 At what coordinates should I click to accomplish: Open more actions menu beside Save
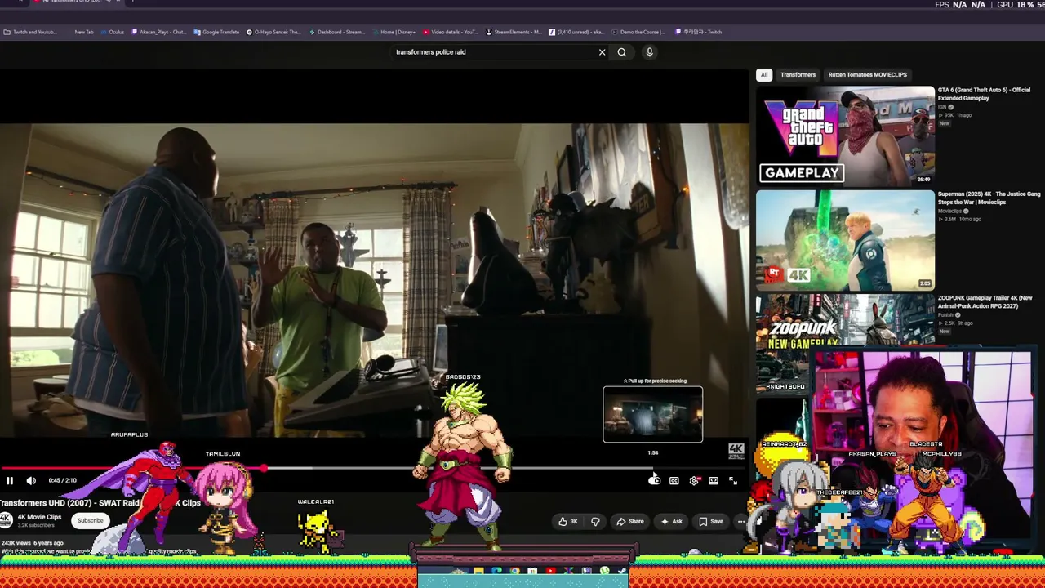[x=740, y=521]
